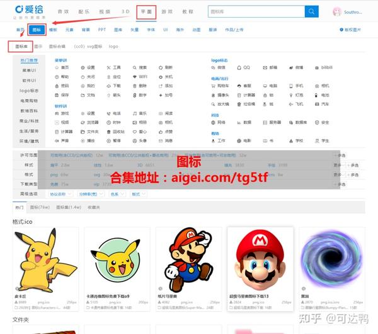Click 多选 in the 样式 row

point(353,165)
